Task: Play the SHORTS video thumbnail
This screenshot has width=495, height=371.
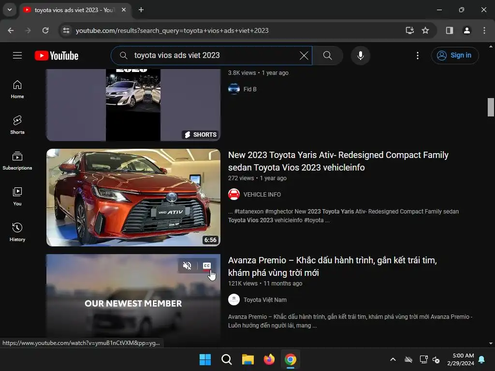Action: [x=133, y=105]
